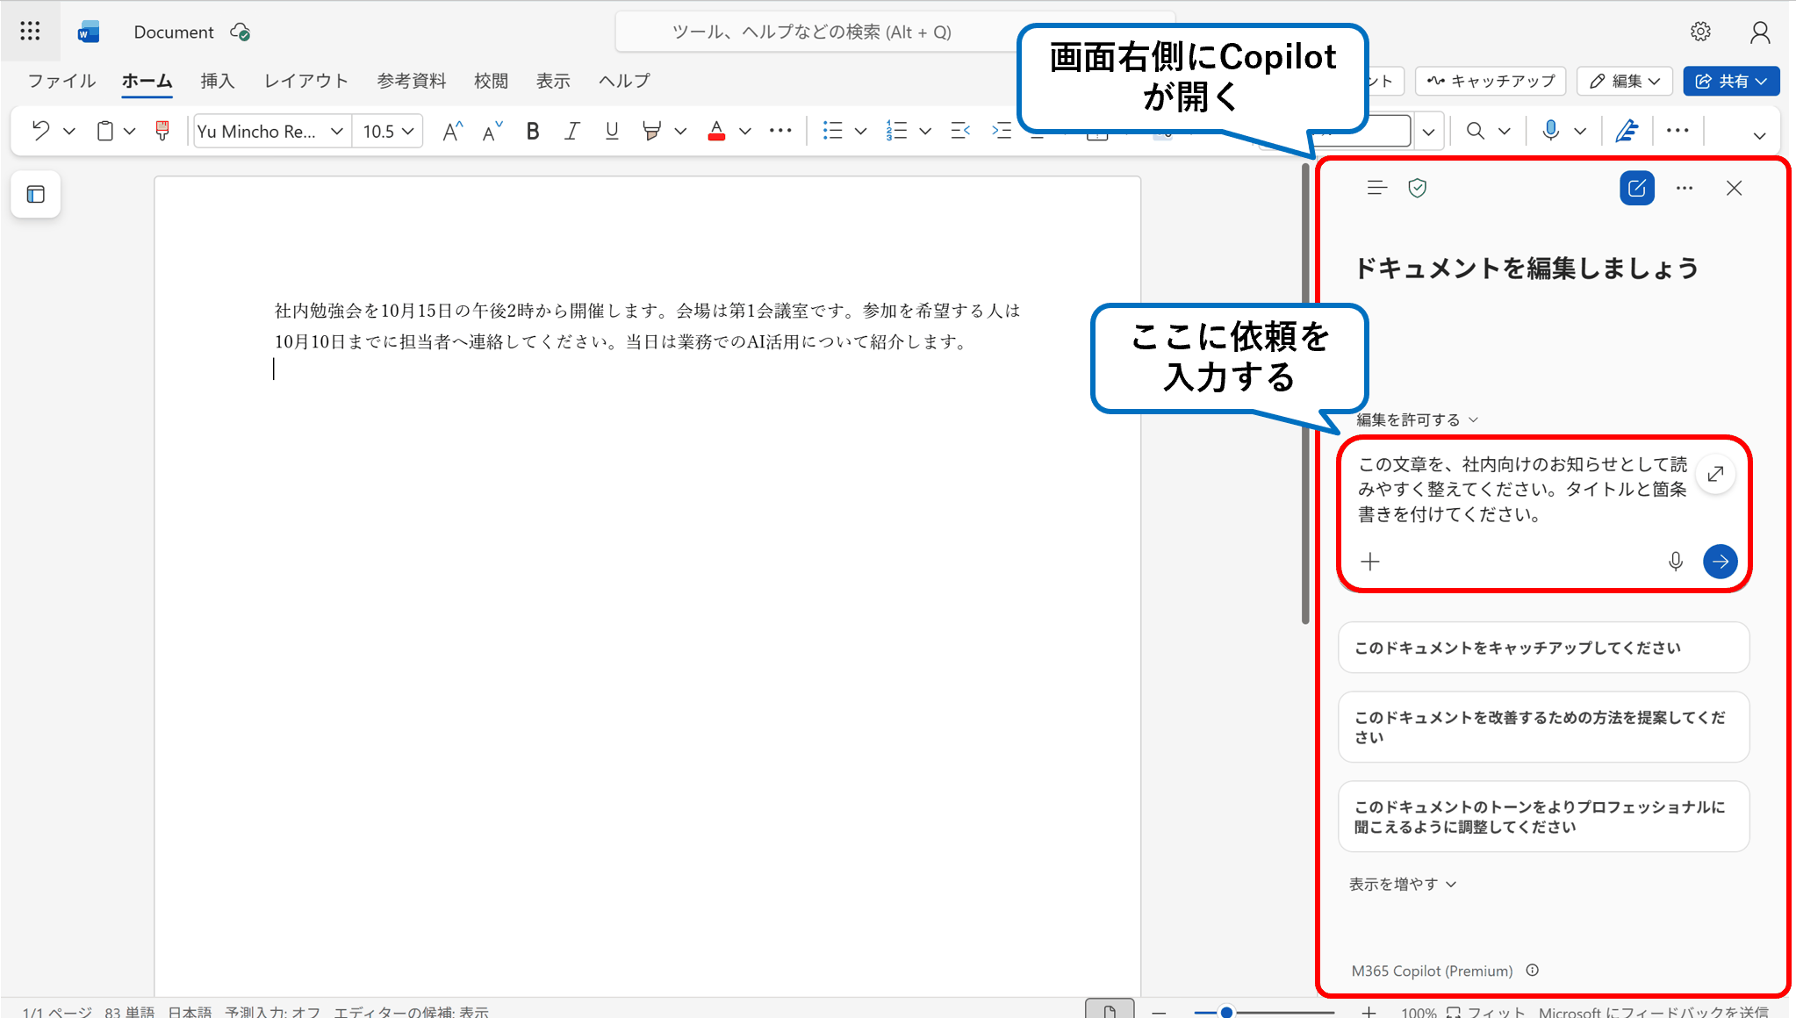Click the zoom slider handle
The height and width of the screenshot is (1018, 1796).
[1226, 1012]
